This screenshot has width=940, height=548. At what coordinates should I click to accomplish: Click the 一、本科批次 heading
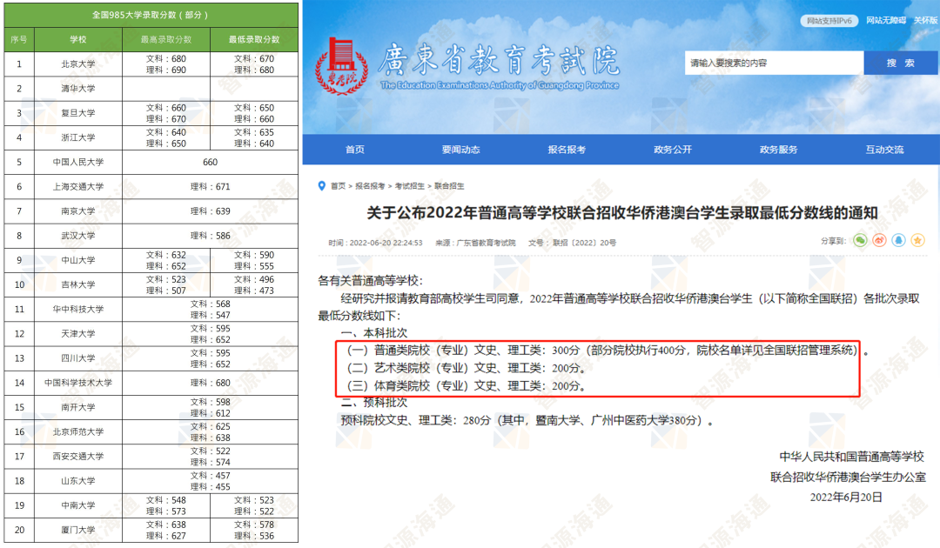(374, 333)
